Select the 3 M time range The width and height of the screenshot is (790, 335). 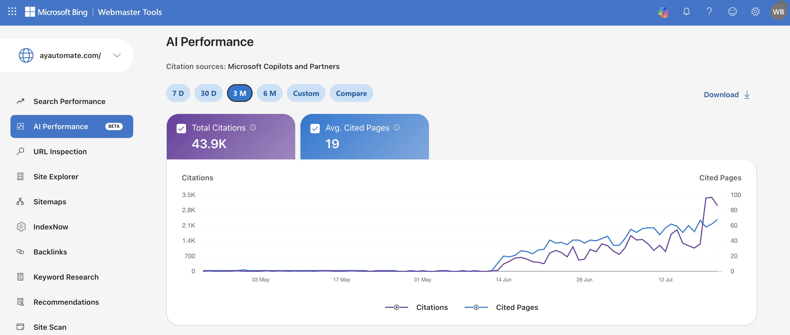click(x=240, y=93)
